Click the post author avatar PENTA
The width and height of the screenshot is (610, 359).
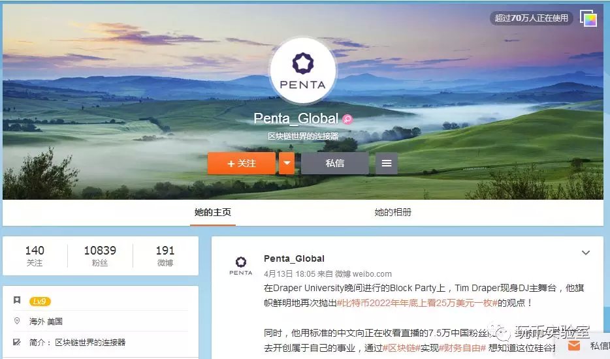241,266
